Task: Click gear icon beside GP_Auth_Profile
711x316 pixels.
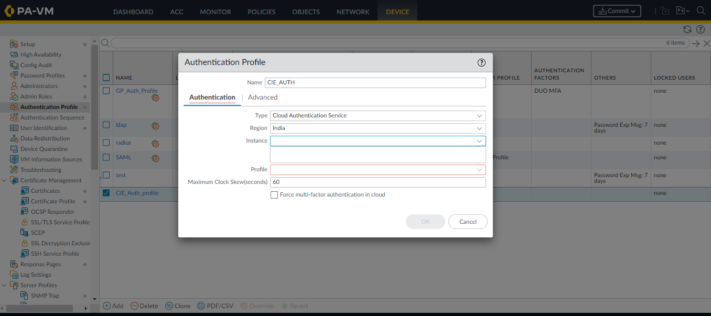Action: coord(155,97)
